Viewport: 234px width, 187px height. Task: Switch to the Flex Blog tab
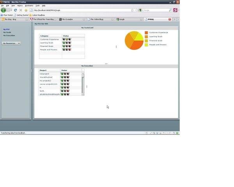pos(14,19)
